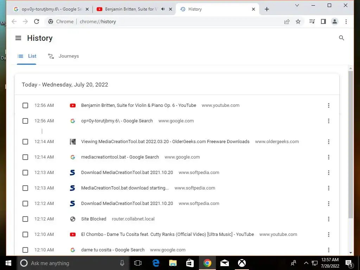The image size is (360, 270).
Task: Open Viewing MediaCreationTool.bat 2022.03.20 OlderGeeks link
Action: click(x=165, y=142)
